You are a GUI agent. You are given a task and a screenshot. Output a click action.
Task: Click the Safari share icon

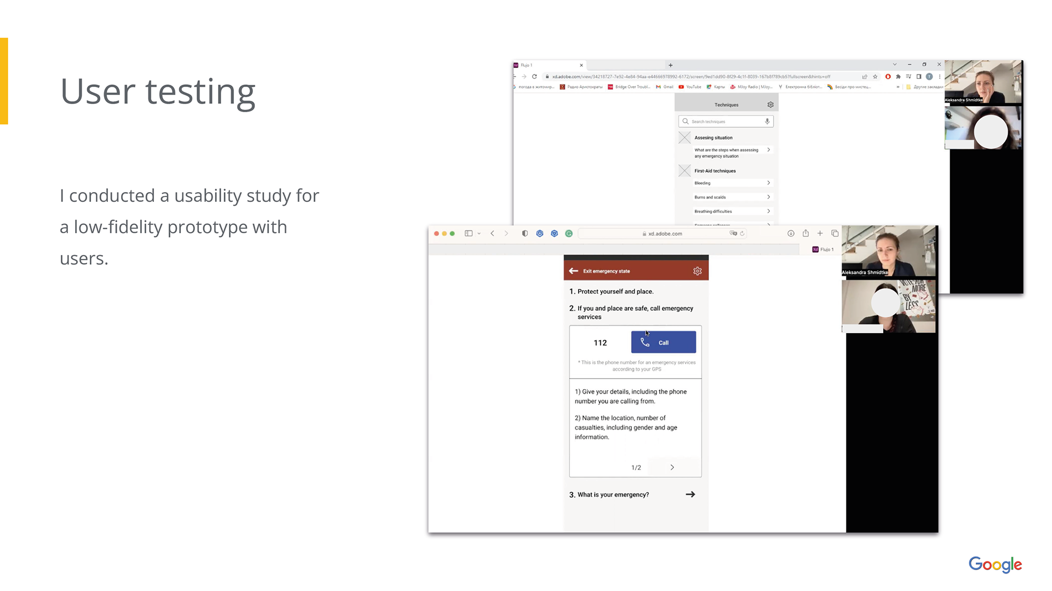click(805, 234)
